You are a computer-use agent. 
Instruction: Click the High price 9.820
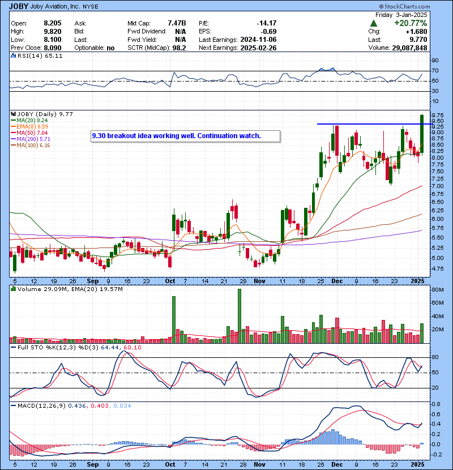point(53,32)
